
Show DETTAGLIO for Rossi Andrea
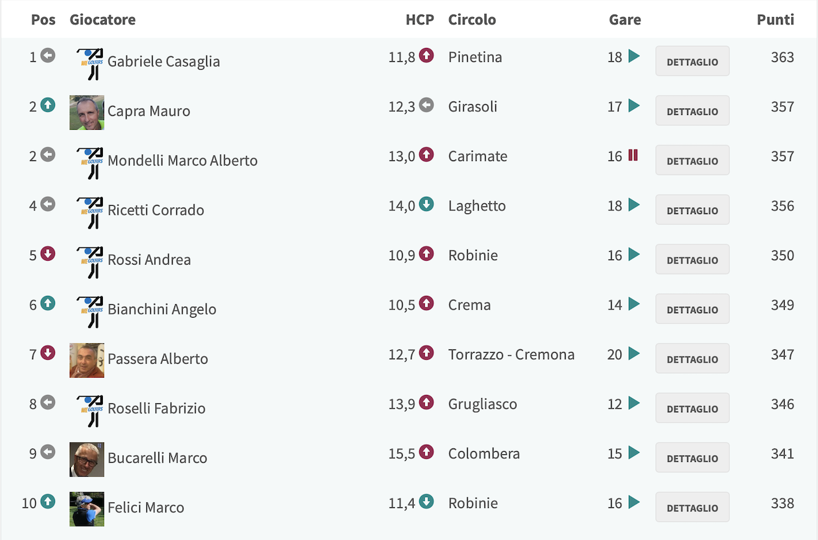[x=693, y=259]
